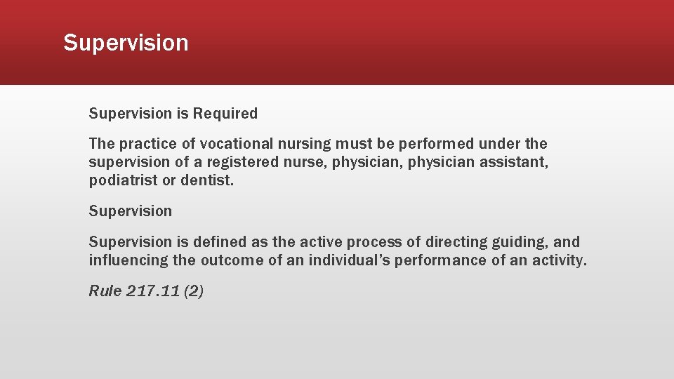Click the italic "Rule 217.11 (2)" citation

(x=146, y=291)
